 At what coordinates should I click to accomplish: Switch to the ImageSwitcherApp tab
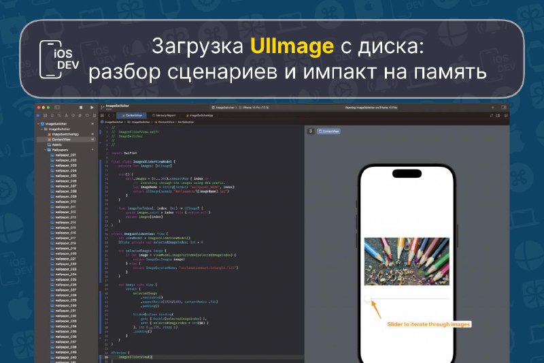(199, 115)
